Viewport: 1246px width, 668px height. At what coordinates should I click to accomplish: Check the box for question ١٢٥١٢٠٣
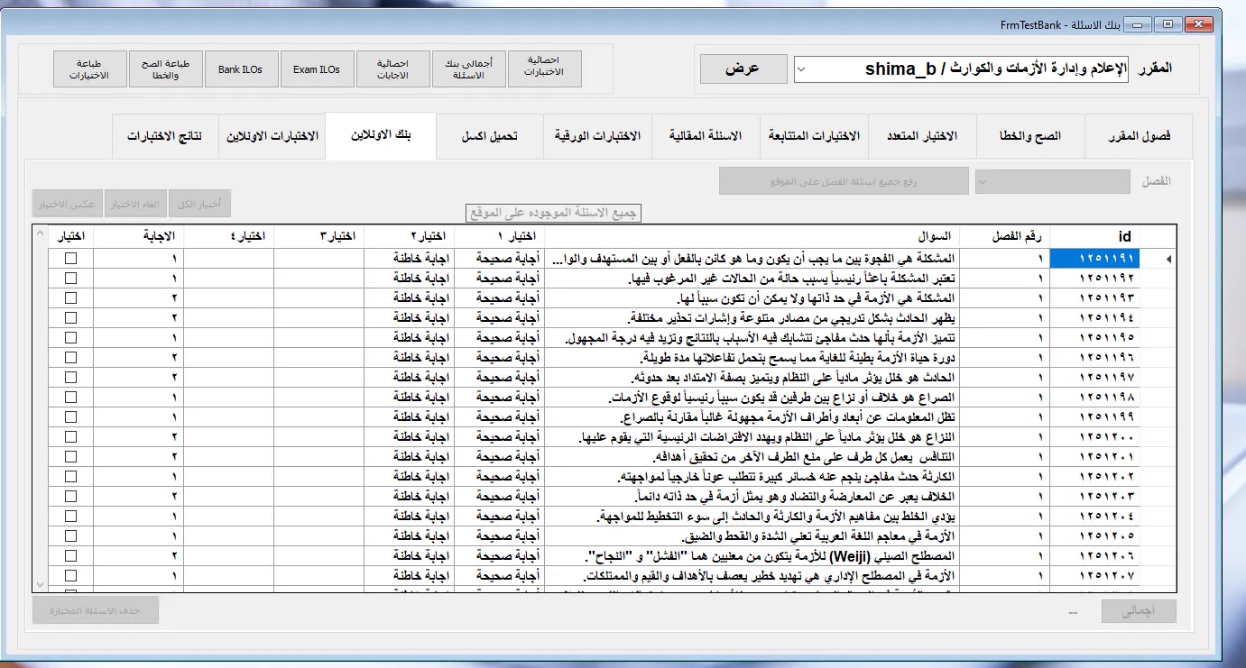coord(71,497)
